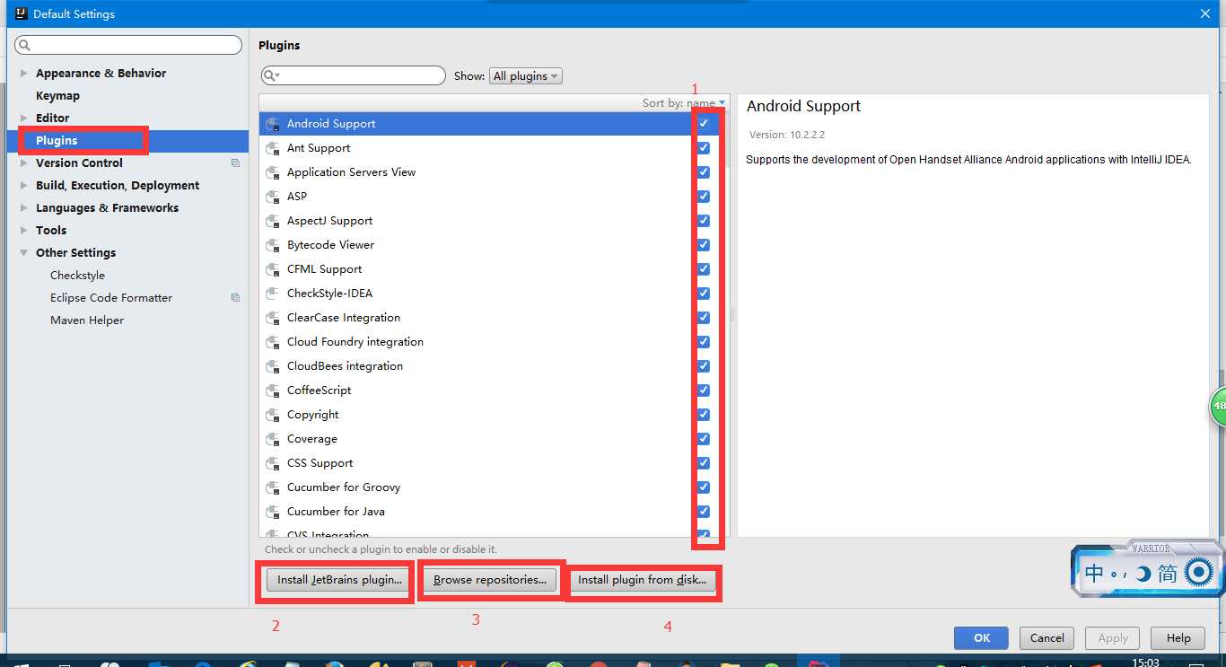Click the ASP plugin icon
This screenshot has width=1226, height=667.
273,197
